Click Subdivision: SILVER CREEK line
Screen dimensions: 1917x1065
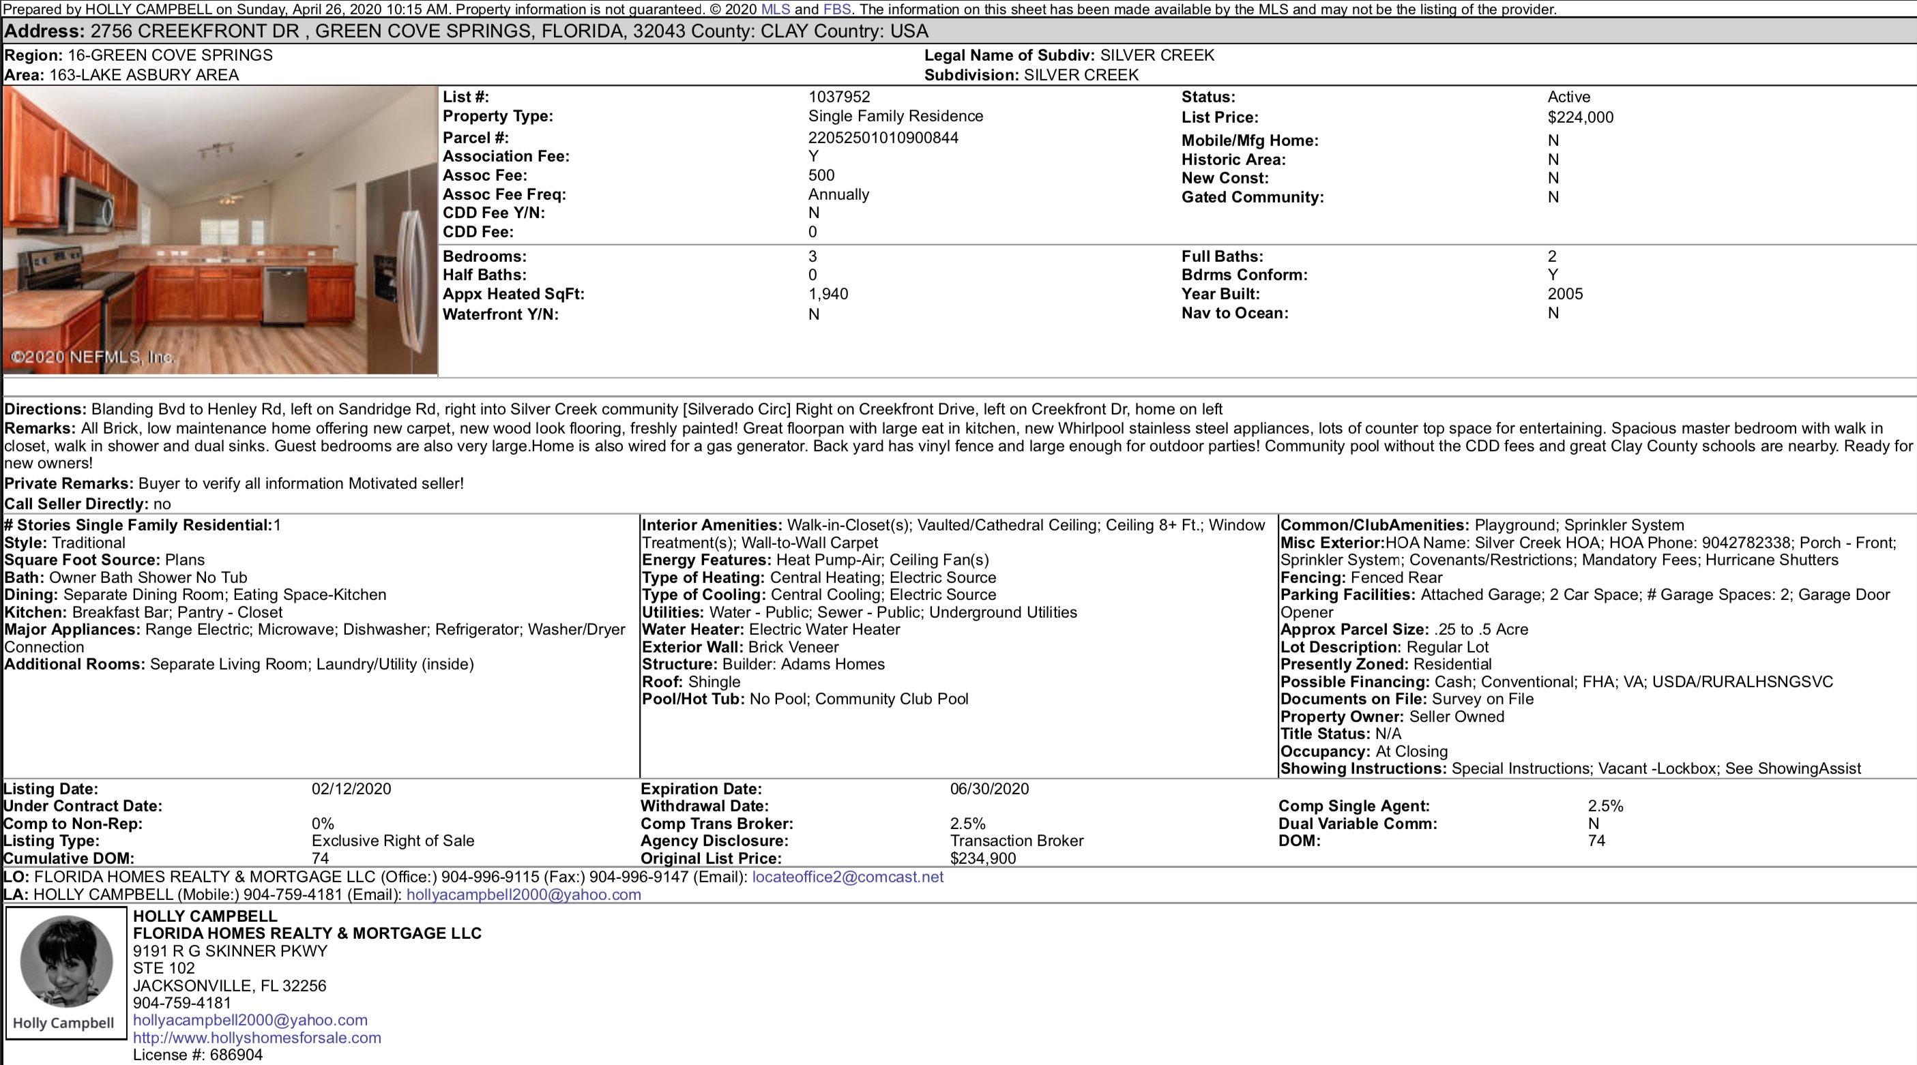(1031, 75)
